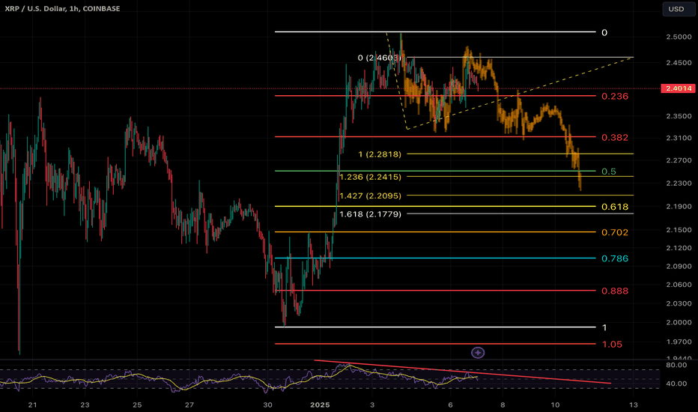The width and height of the screenshot is (698, 412).
Task: Click the 1.236 (2.2415) extension label
Action: point(371,177)
